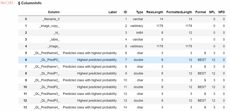
Task: Select the _image_copy_ cell
Action: click(x=49, y=26)
